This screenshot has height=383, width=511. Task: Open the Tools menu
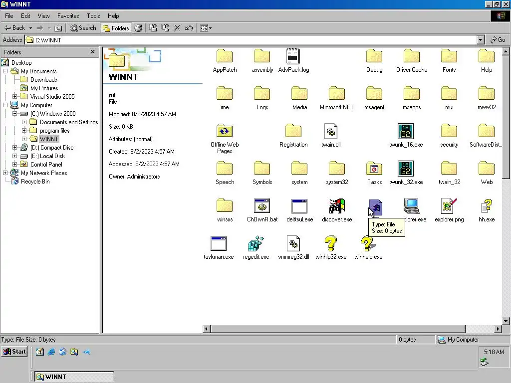93,15
